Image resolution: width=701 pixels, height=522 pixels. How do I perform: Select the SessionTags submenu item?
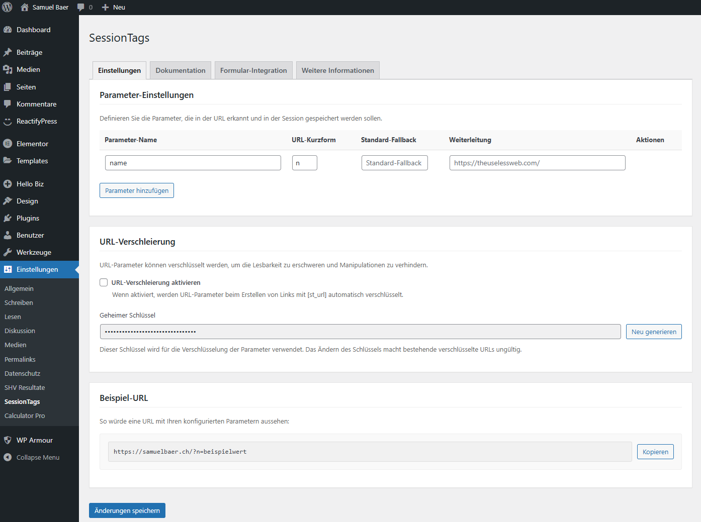pyautogui.click(x=22, y=401)
